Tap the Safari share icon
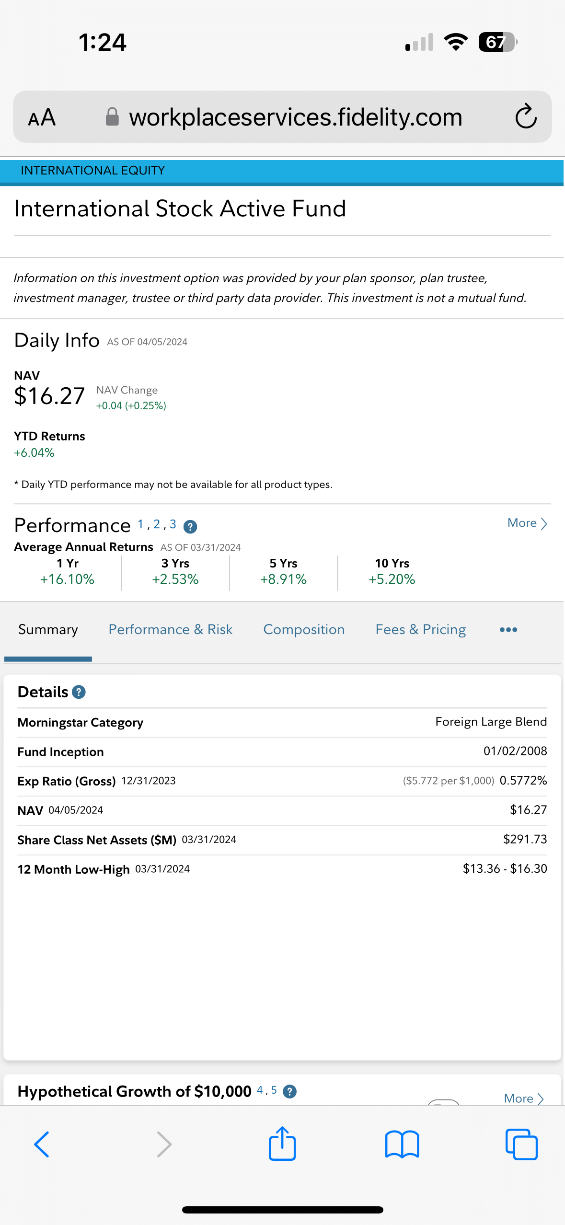The width and height of the screenshot is (565, 1225). (282, 1144)
